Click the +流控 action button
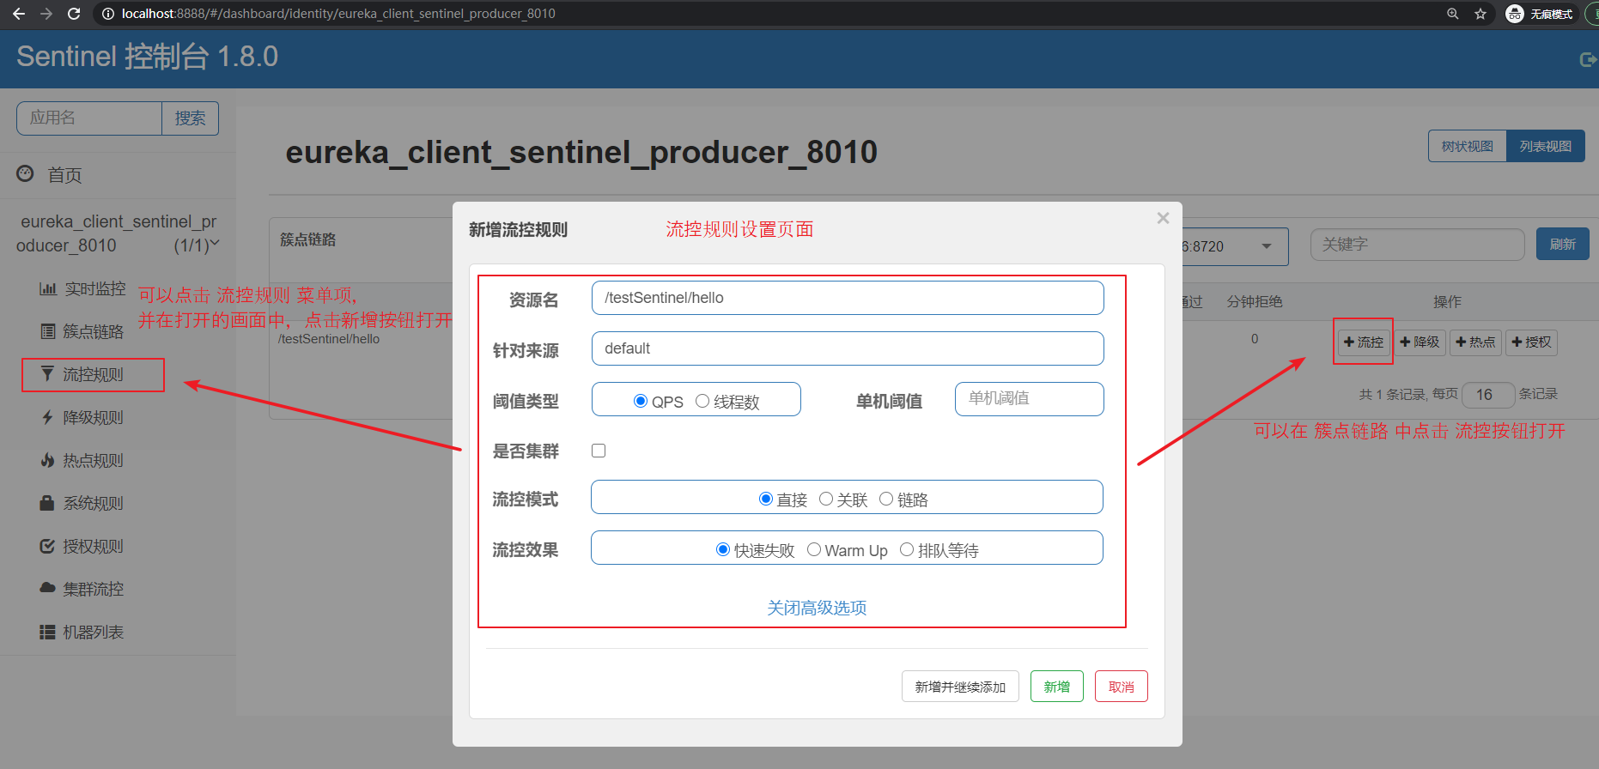Screen dimensions: 1599x769 (1364, 342)
